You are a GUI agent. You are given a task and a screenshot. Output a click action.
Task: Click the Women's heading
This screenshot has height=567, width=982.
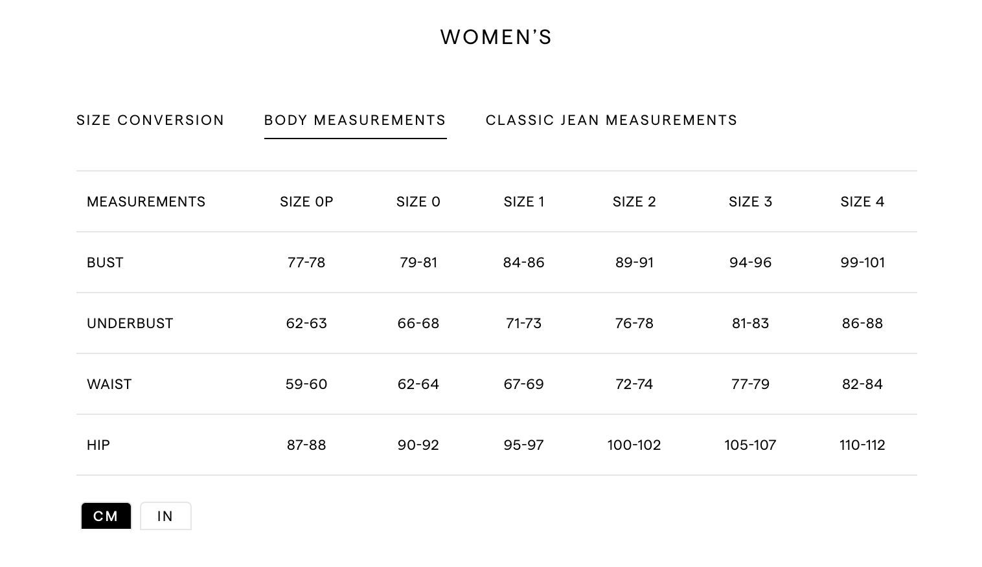pyautogui.click(x=496, y=38)
